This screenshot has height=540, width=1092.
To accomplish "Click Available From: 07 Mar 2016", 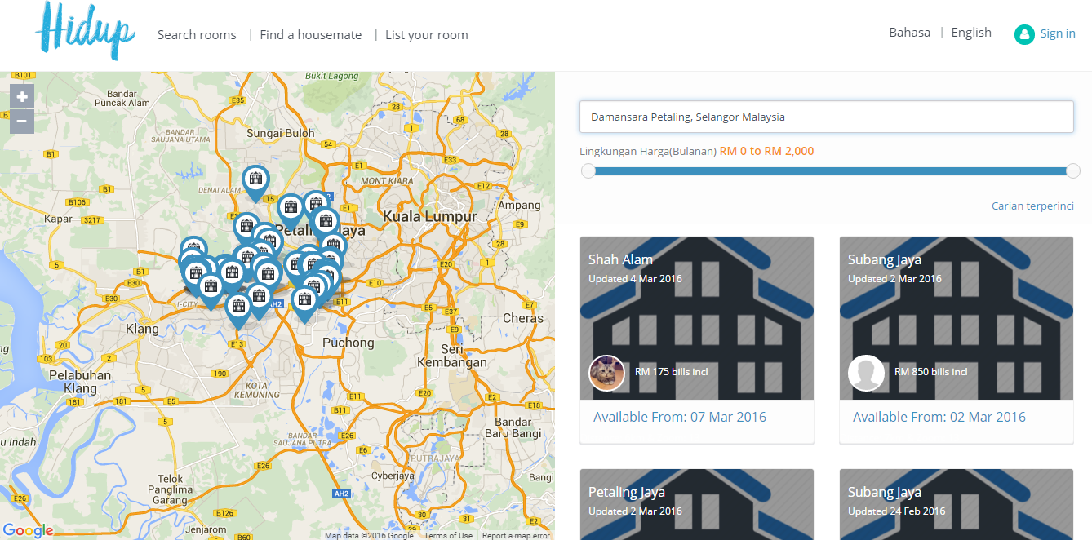I will [680, 417].
